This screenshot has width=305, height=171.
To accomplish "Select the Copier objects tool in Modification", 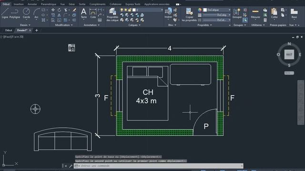I will click(x=53, y=15).
